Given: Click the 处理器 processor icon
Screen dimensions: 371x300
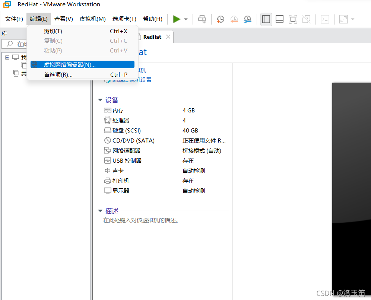Looking at the screenshot, I should click(107, 120).
